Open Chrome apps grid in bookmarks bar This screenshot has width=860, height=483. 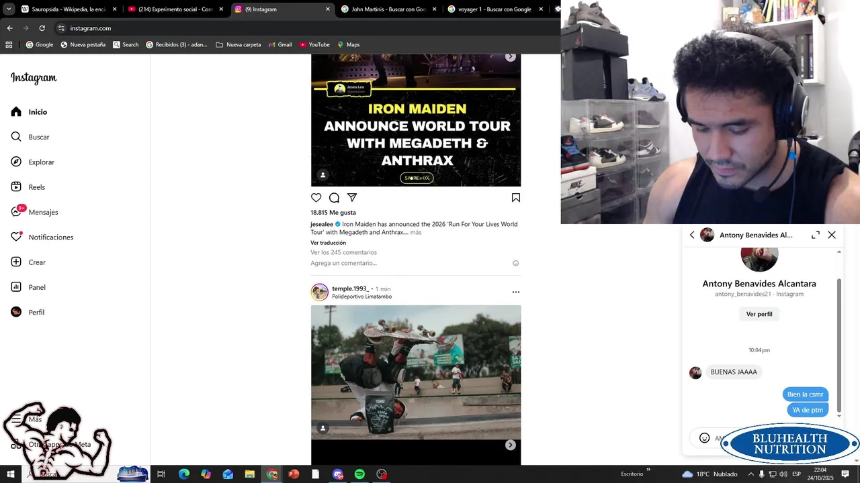point(9,45)
